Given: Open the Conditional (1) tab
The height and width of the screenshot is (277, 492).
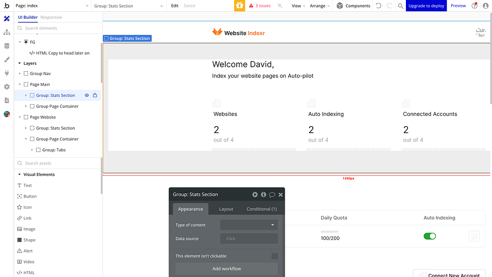Looking at the screenshot, I should pyautogui.click(x=262, y=209).
